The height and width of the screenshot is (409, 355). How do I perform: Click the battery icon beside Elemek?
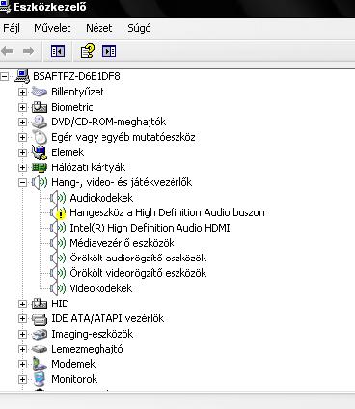point(40,152)
